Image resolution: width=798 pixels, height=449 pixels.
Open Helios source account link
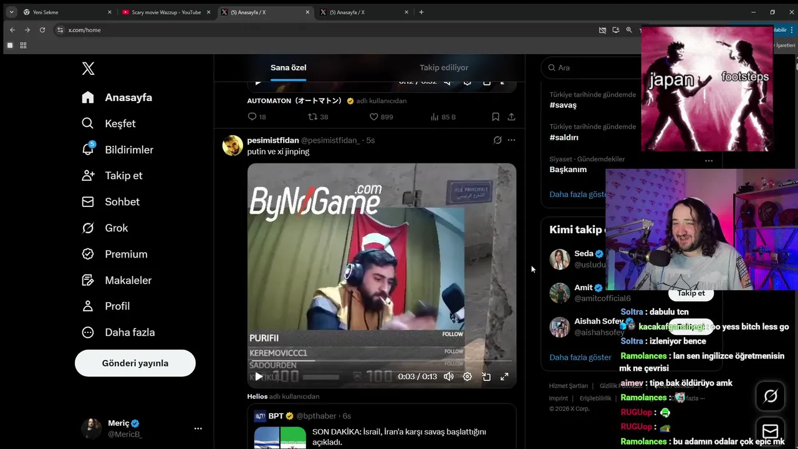[x=257, y=396]
